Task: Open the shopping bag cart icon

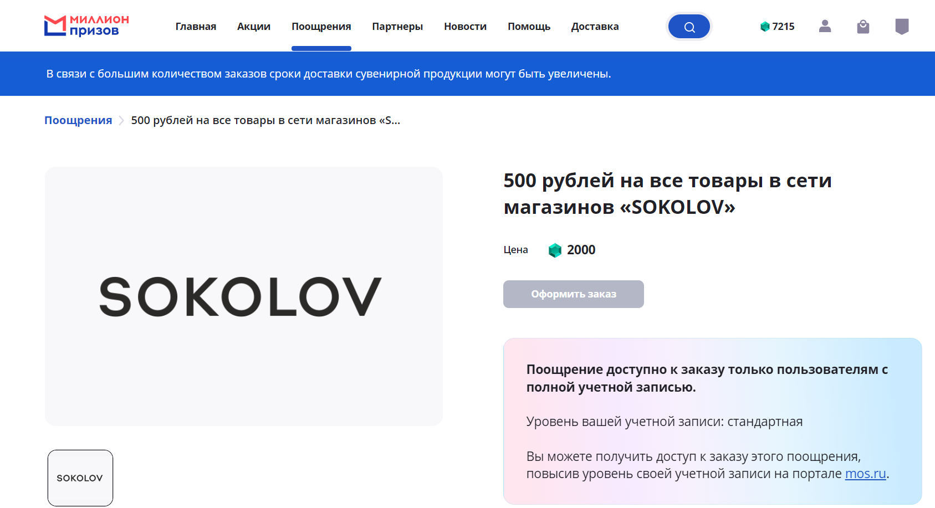Action: pyautogui.click(x=863, y=27)
